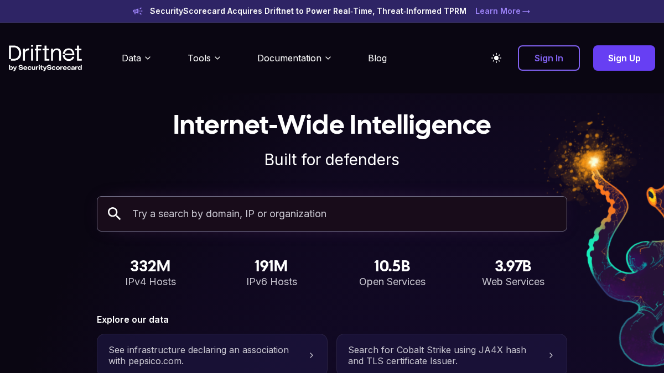Viewport: 664px width, 373px height.
Task: Open the Documentation dropdown menu
Action: tap(294, 58)
